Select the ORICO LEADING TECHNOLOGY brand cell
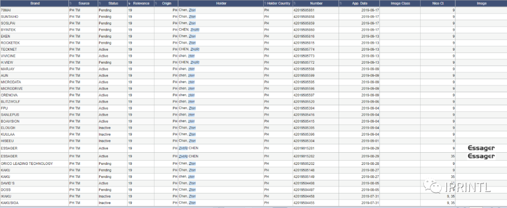The width and height of the screenshot is (507, 208). click(x=35, y=163)
